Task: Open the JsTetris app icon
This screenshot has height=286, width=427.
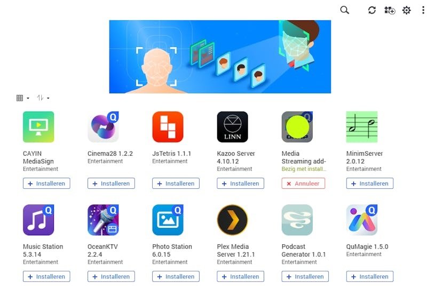Action: pos(168,127)
